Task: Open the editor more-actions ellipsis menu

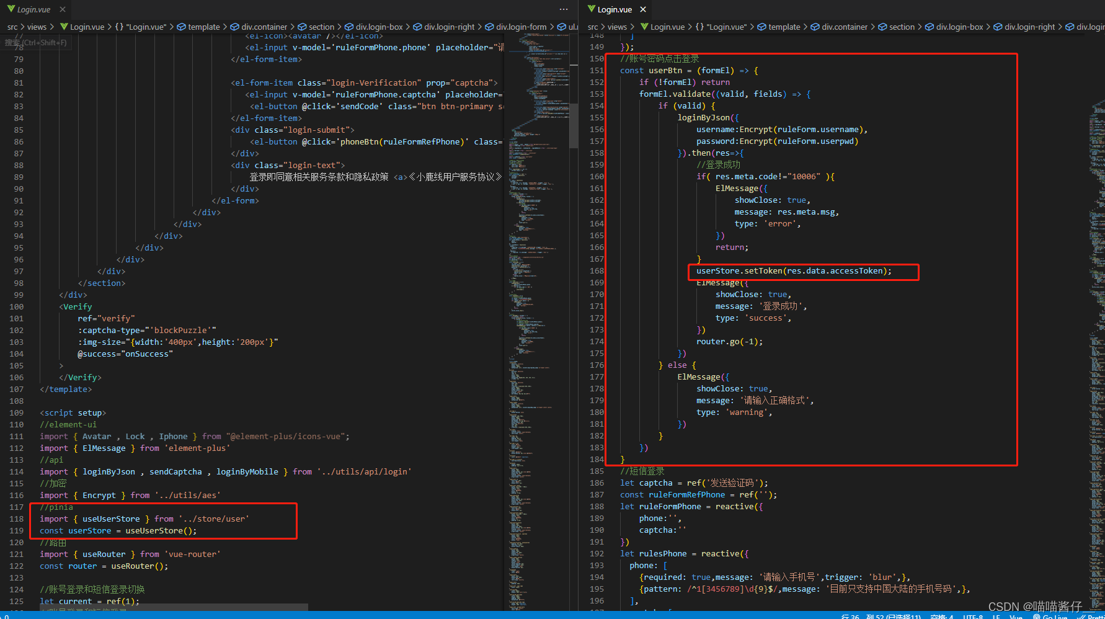Action: [564, 9]
